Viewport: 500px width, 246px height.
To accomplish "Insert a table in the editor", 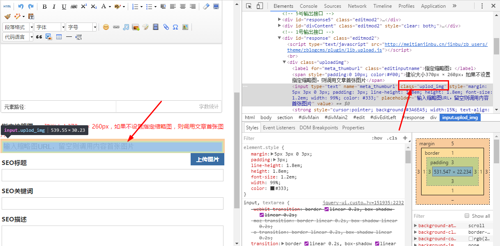I will [x=59, y=37].
